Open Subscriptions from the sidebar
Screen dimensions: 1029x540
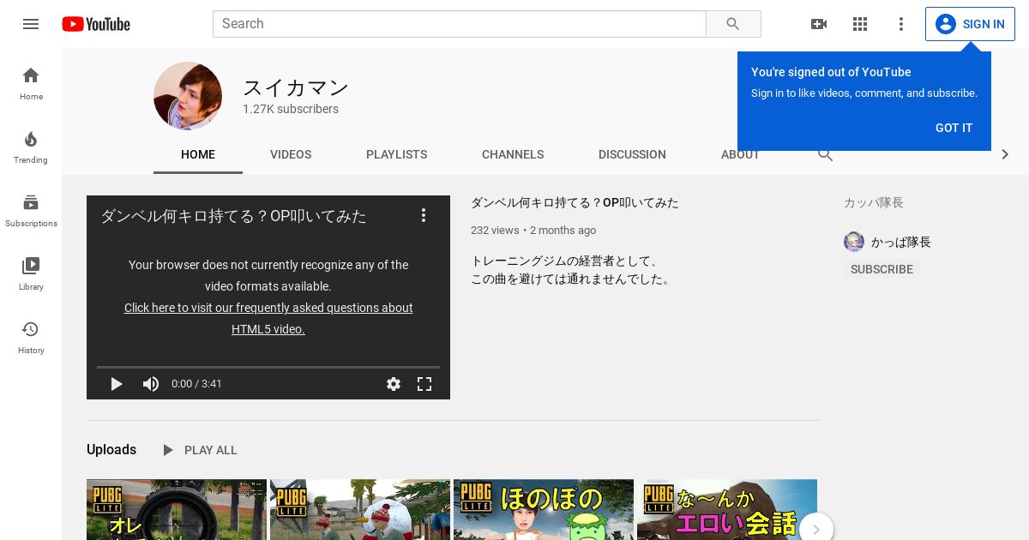[x=31, y=210]
